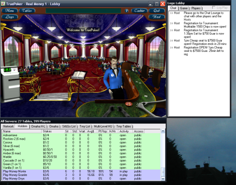Select the Rockies-2 (6 max) table row
This screenshot has height=185, width=236.
[81, 139]
